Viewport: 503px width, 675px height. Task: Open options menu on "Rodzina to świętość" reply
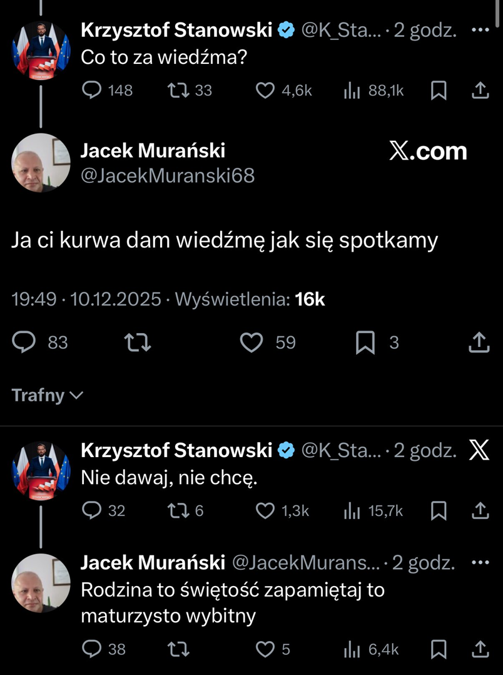[x=480, y=562]
